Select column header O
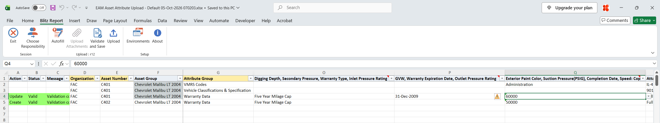Viewport: 660px width, 123px height. pyautogui.click(x=324, y=73)
